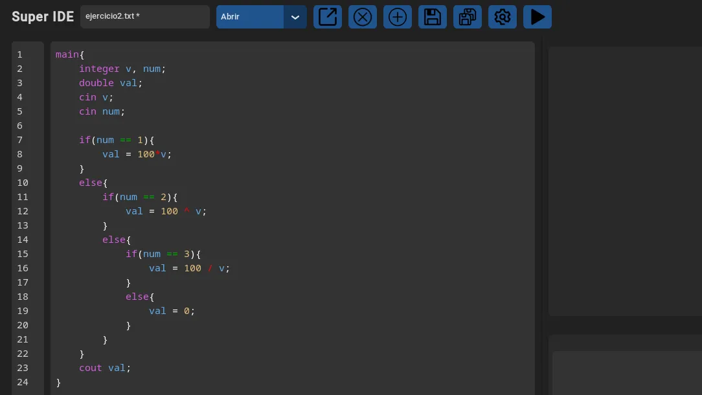This screenshot has width=702, height=395.
Task: Open settings with the gear icon
Action: pyautogui.click(x=503, y=17)
